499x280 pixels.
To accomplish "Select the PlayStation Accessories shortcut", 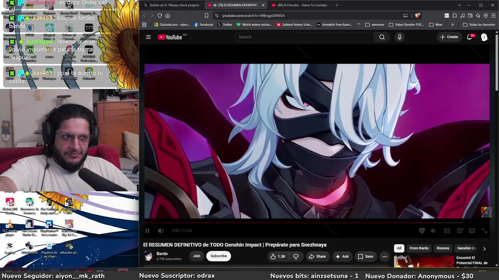I will click(x=49, y=228).
